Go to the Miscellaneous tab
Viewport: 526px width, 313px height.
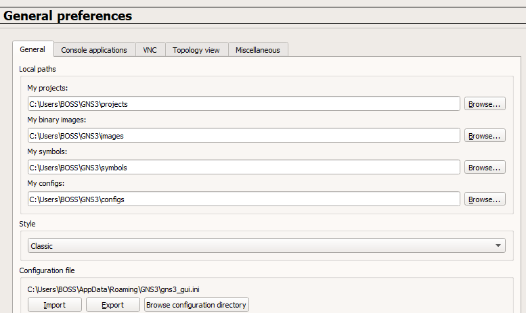pyautogui.click(x=258, y=50)
